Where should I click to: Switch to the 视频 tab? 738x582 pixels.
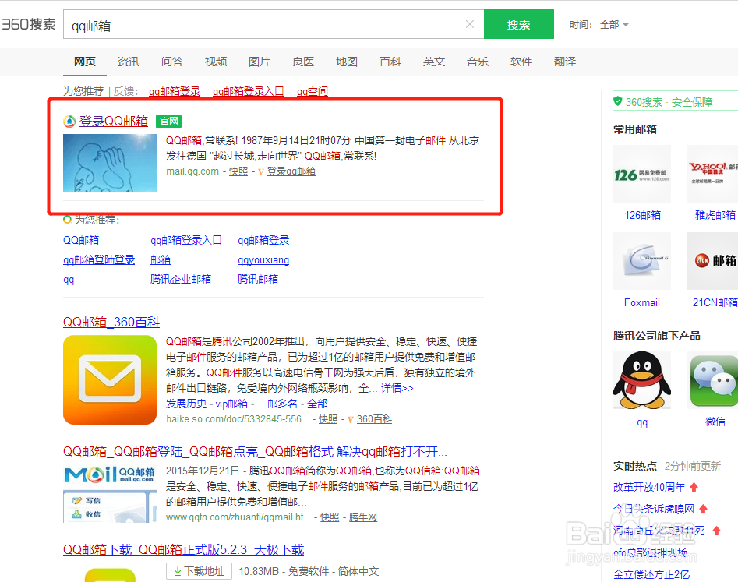tap(216, 62)
